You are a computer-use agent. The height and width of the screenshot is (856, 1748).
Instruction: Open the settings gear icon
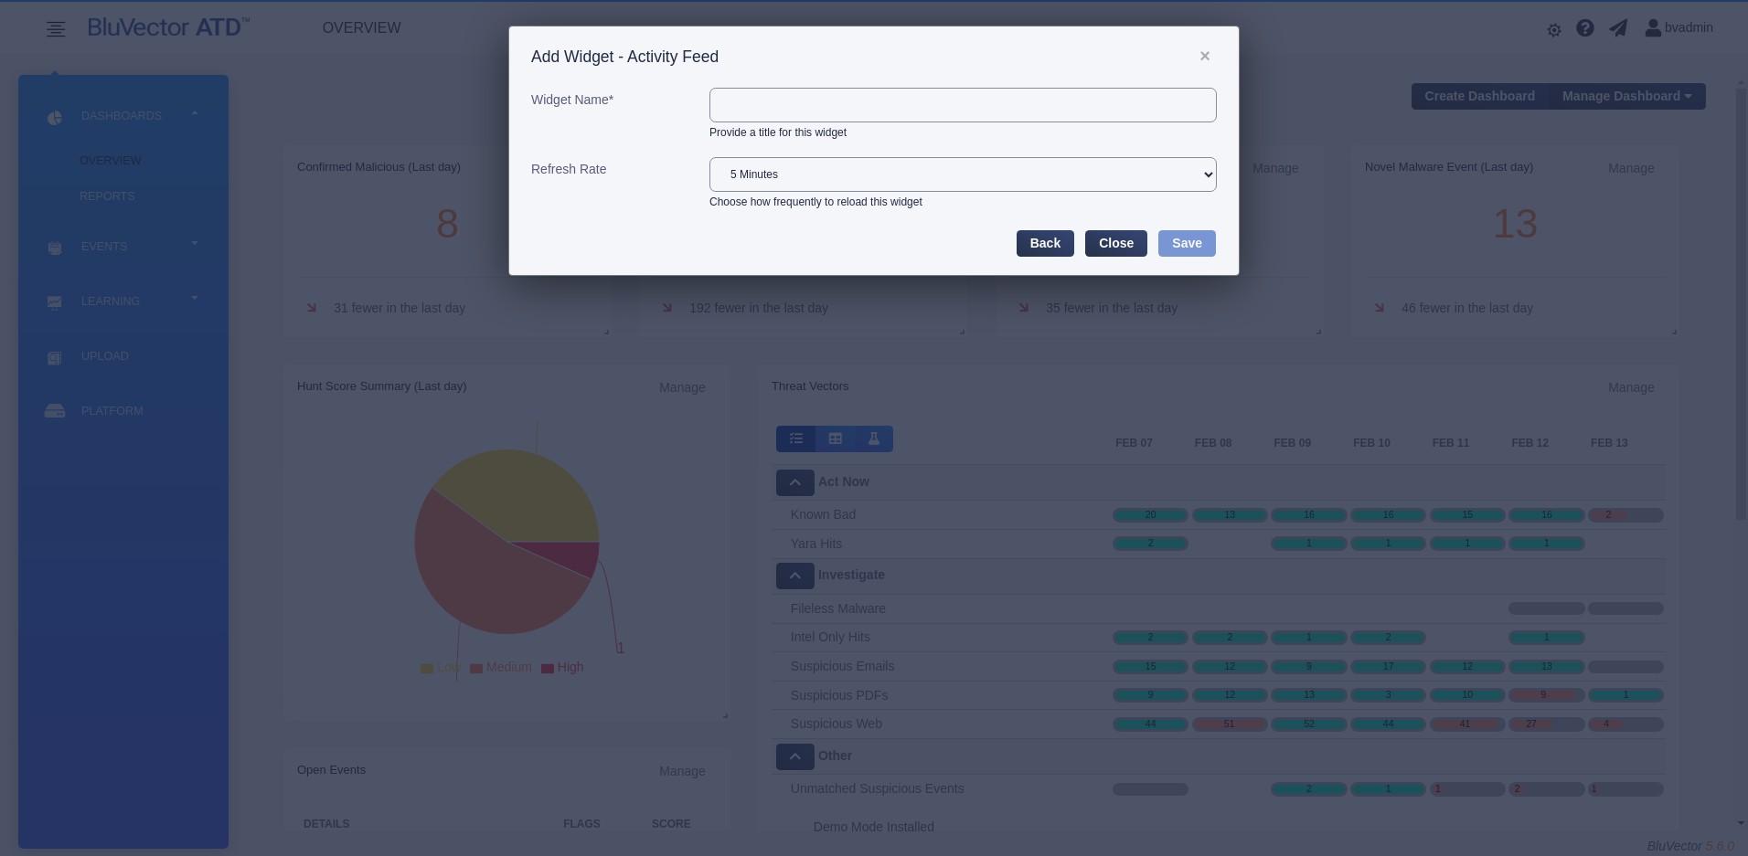click(1553, 30)
